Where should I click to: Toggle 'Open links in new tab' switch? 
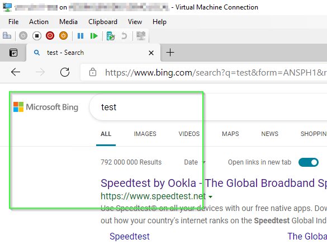pos(309,162)
